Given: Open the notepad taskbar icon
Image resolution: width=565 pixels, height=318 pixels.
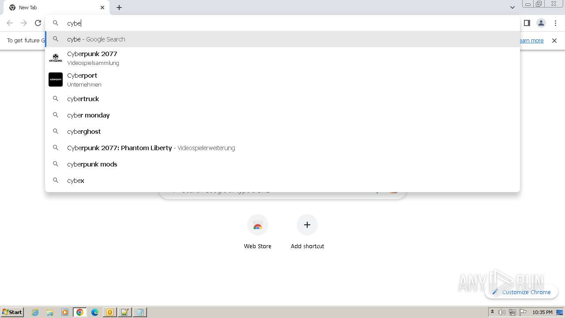Looking at the screenshot, I should point(125,312).
